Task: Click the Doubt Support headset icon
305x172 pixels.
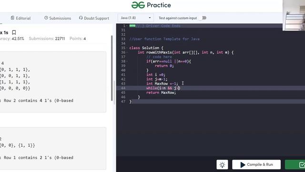Action: click(81, 18)
